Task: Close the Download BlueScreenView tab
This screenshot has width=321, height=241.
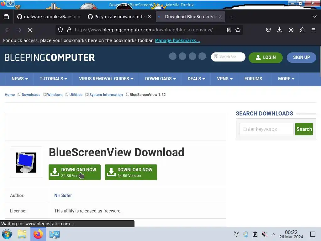Action: [220, 17]
